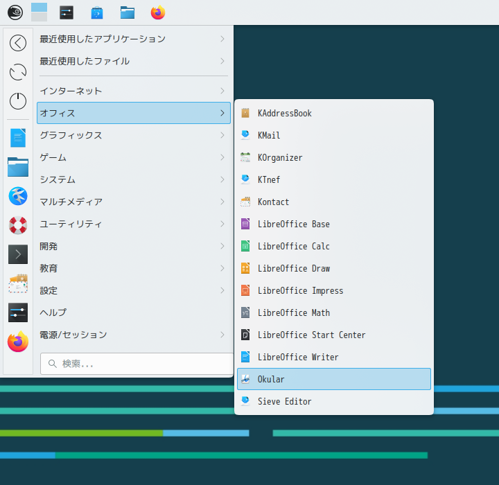Screen dimensions: 499x485
Task: Open the 教育 menu category
Action: 134,268
